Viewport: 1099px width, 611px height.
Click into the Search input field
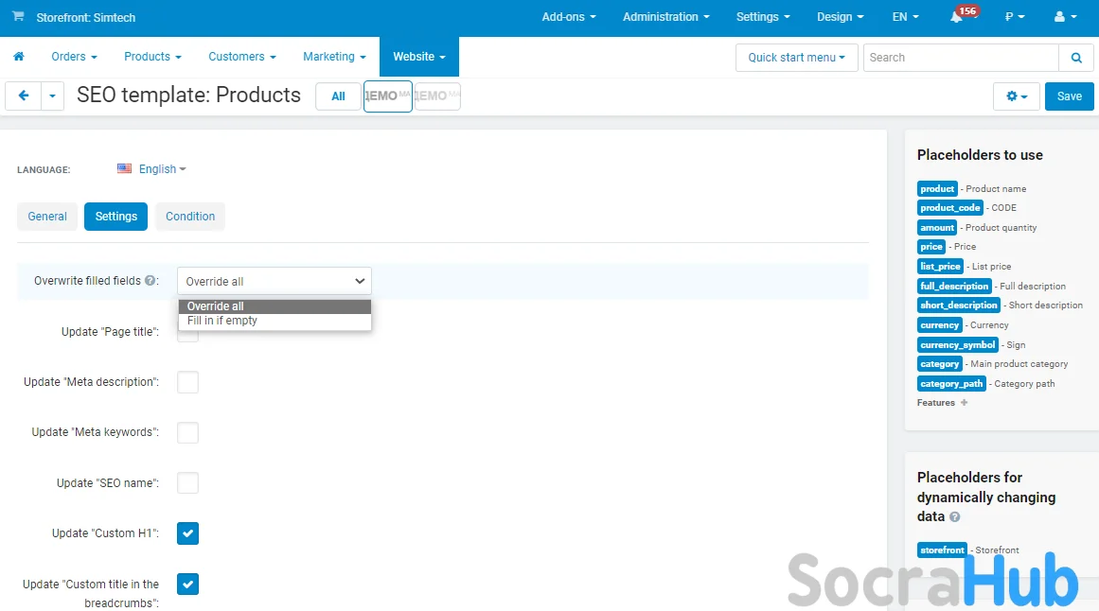[x=960, y=58]
